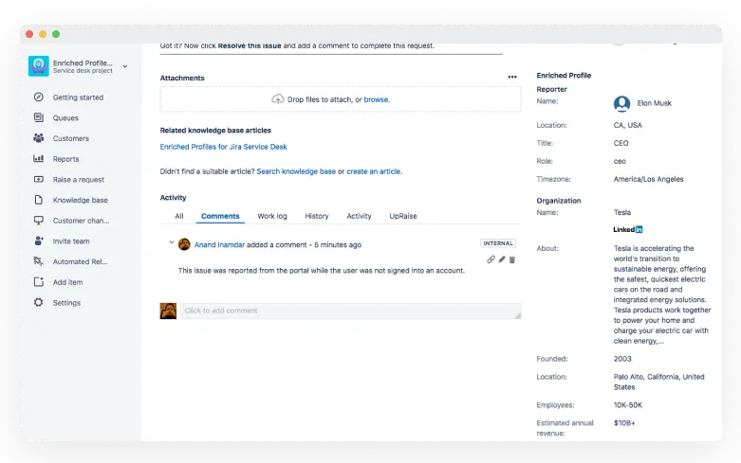Collapse Anand Inamdar's comment
The image size is (741, 463).
(x=172, y=243)
